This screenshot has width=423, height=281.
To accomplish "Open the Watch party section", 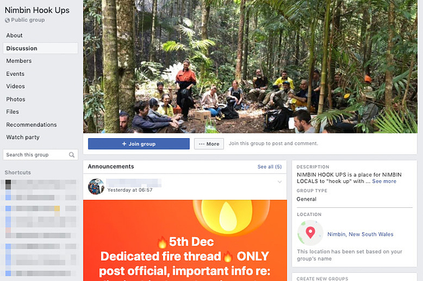I will click(23, 137).
